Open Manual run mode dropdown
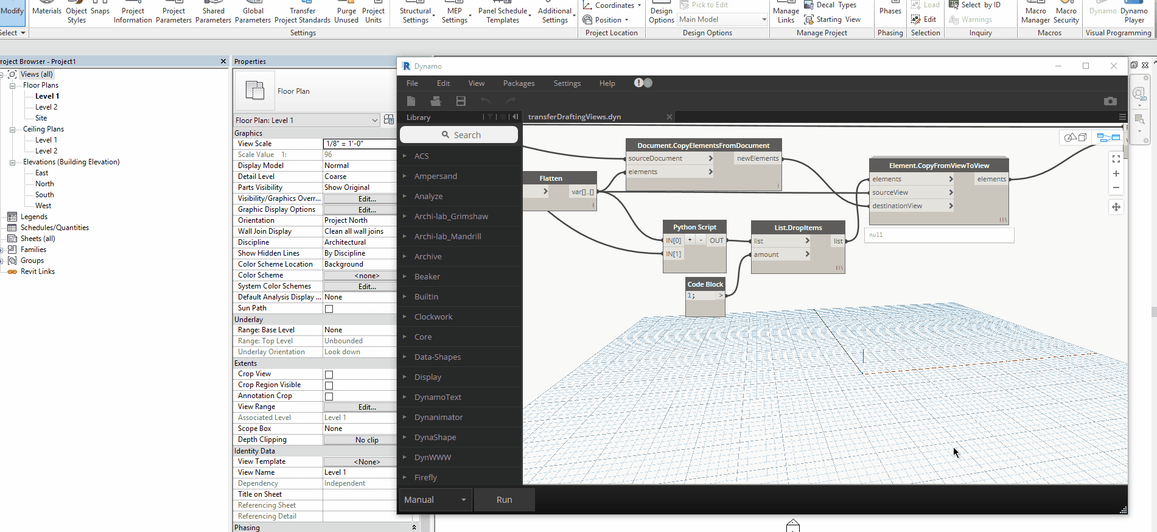 (435, 500)
